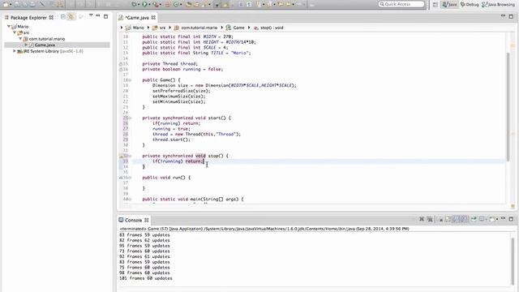This screenshot has width=519, height=292.
Task: Select the Game.java editor tab
Action: [137, 18]
